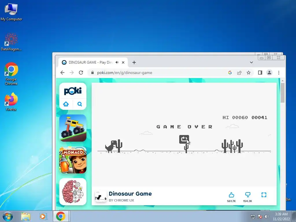The image size is (296, 222).
Task: Close the DINOSAUR GAME tab
Action: (123, 62)
